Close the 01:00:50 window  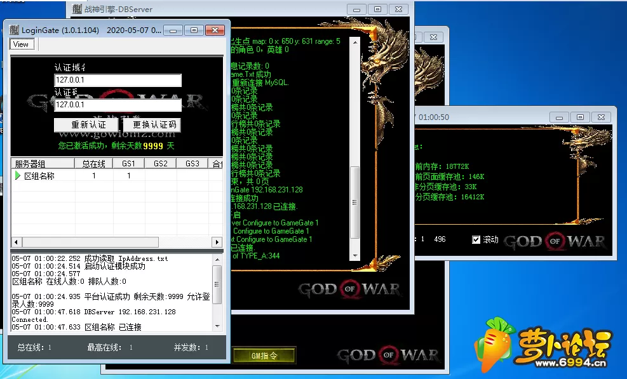[x=601, y=117]
